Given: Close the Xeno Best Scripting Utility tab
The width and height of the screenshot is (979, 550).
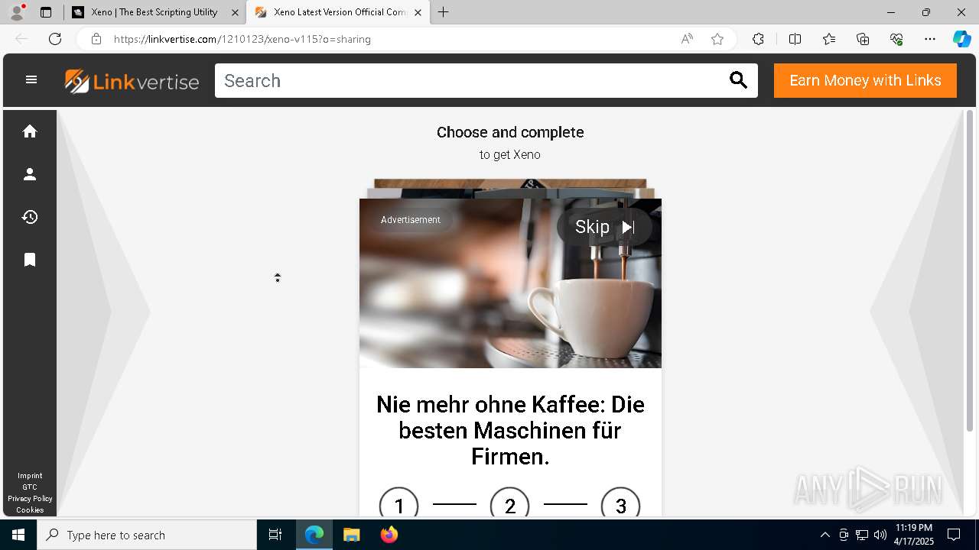Looking at the screenshot, I should point(235,12).
